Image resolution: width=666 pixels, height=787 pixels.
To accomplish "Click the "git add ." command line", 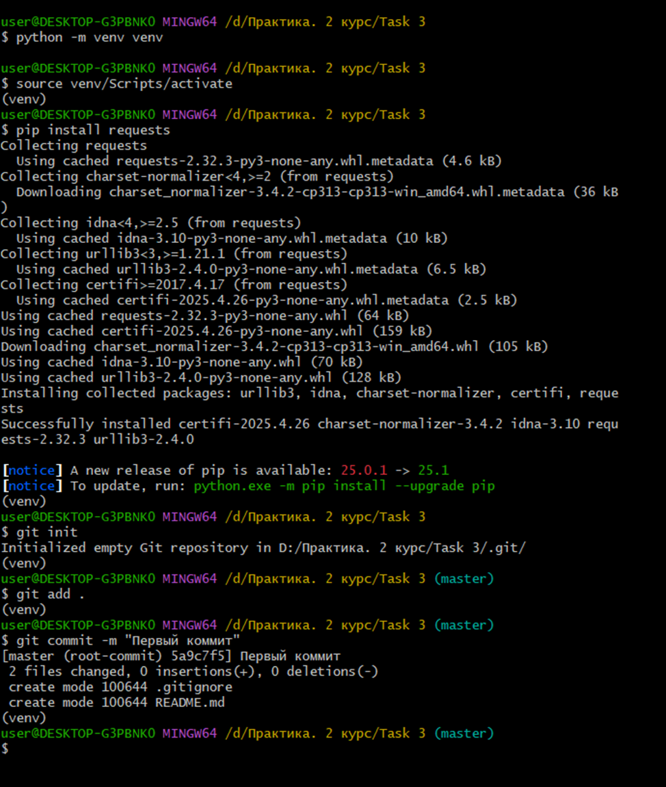I will pos(51,594).
